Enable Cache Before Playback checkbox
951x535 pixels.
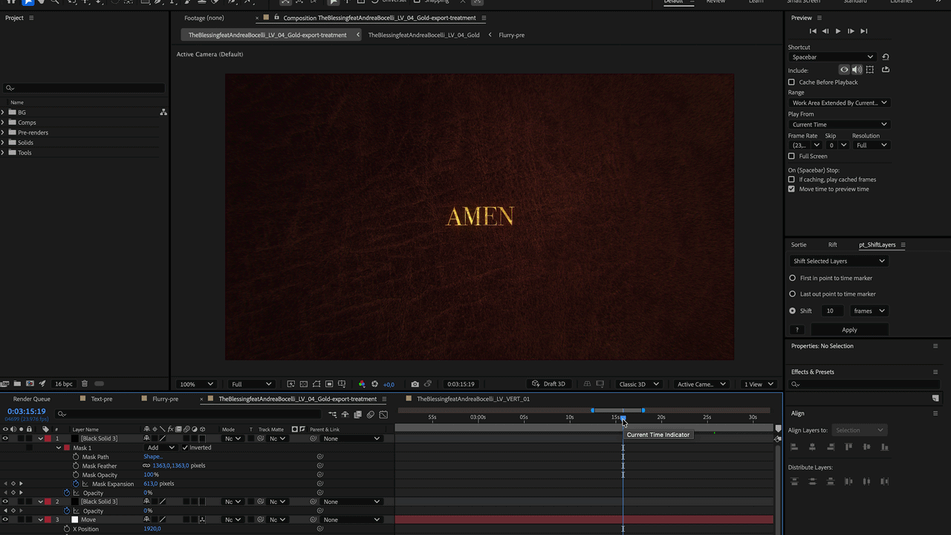[x=791, y=82]
